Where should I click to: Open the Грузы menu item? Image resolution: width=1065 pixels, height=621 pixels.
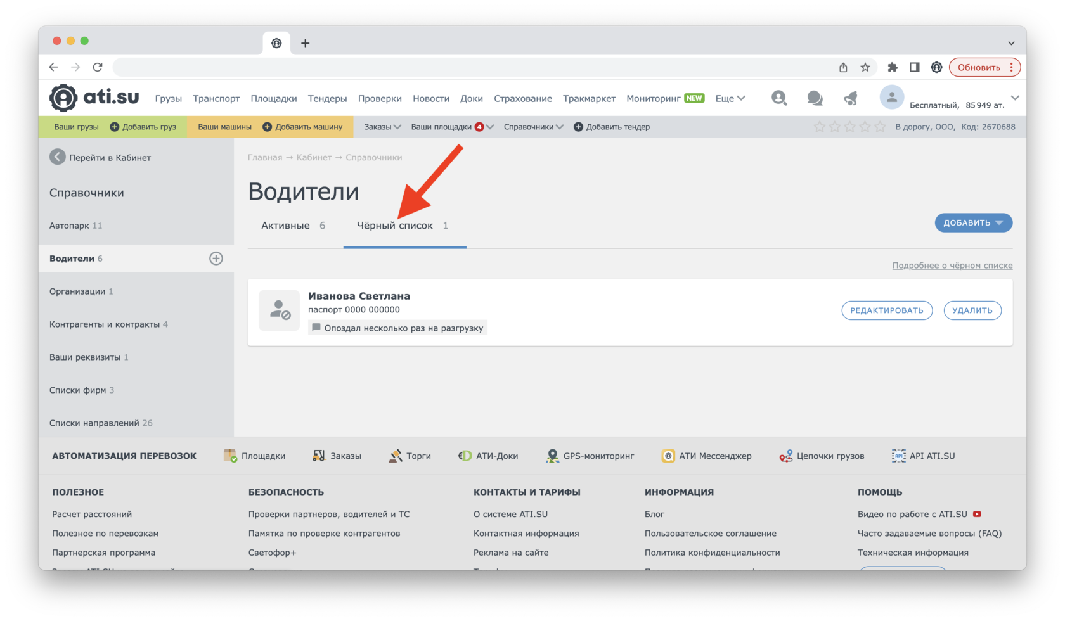click(168, 98)
